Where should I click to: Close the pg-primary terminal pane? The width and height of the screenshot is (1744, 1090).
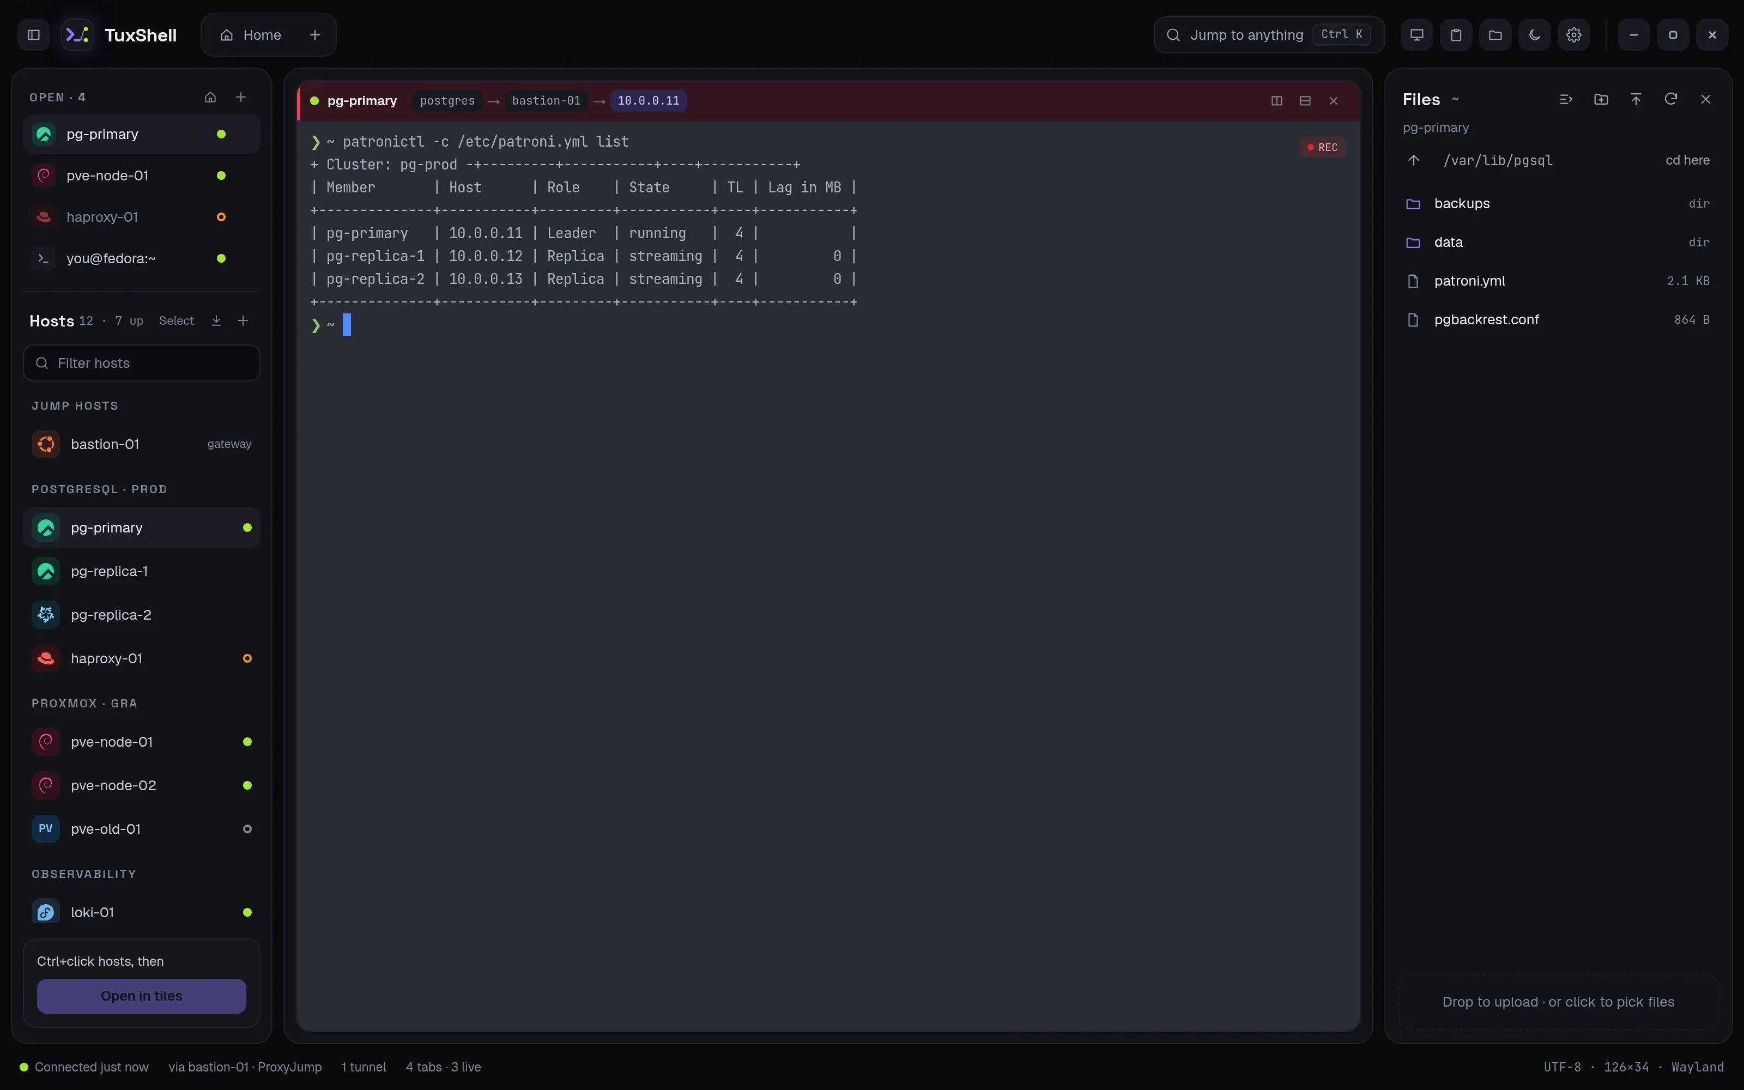click(x=1333, y=101)
